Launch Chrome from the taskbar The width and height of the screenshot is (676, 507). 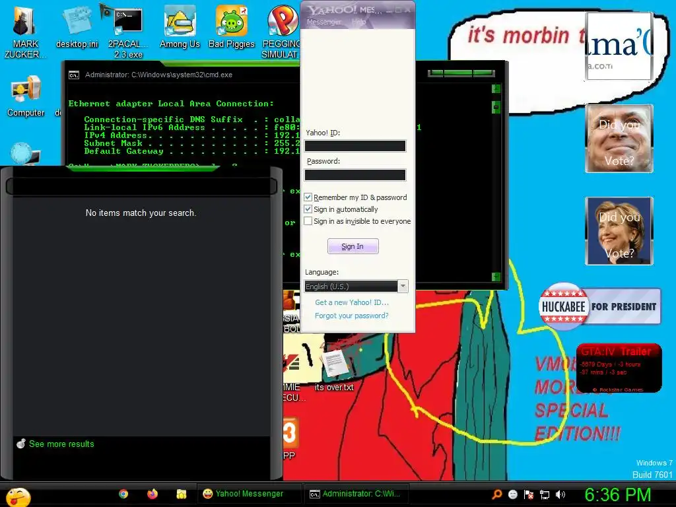[123, 494]
